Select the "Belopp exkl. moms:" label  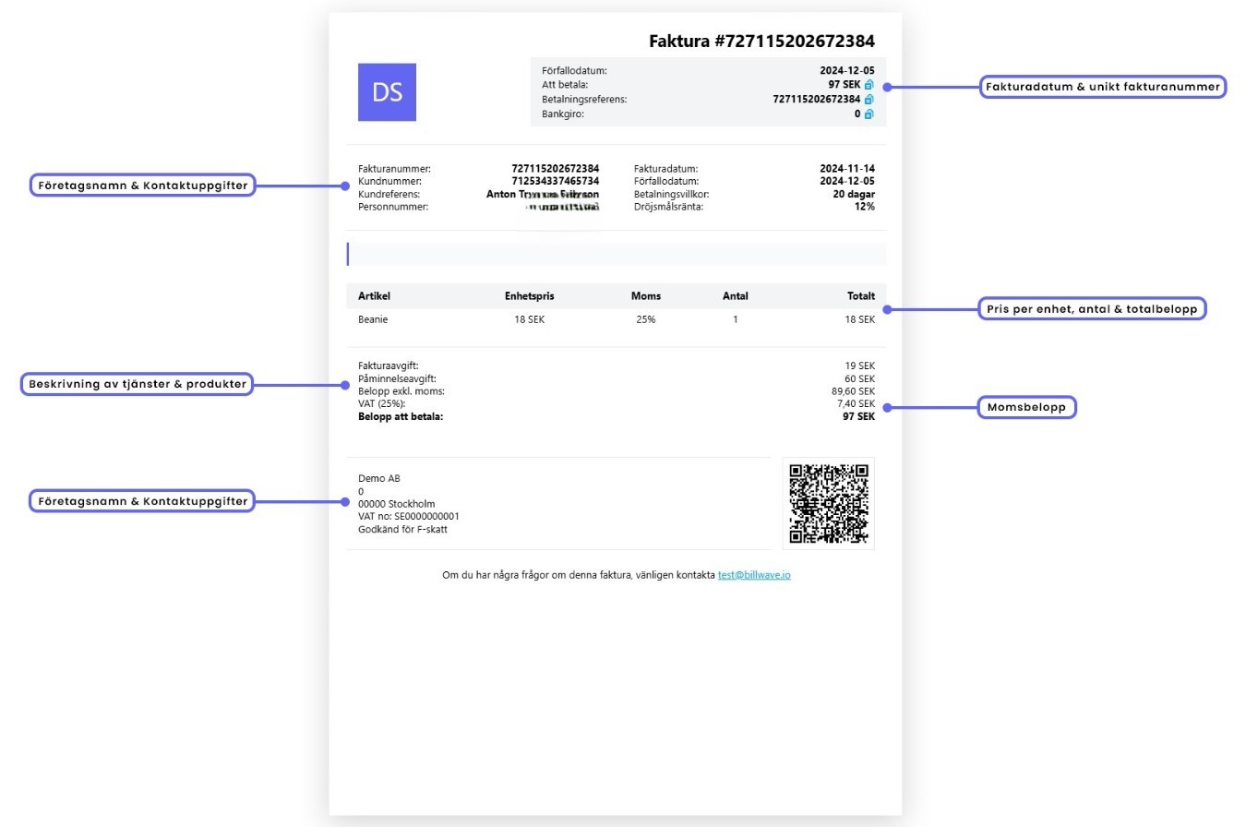click(x=401, y=391)
